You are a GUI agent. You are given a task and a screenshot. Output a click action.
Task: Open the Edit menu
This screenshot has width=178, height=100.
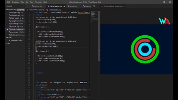tap(8, 2)
